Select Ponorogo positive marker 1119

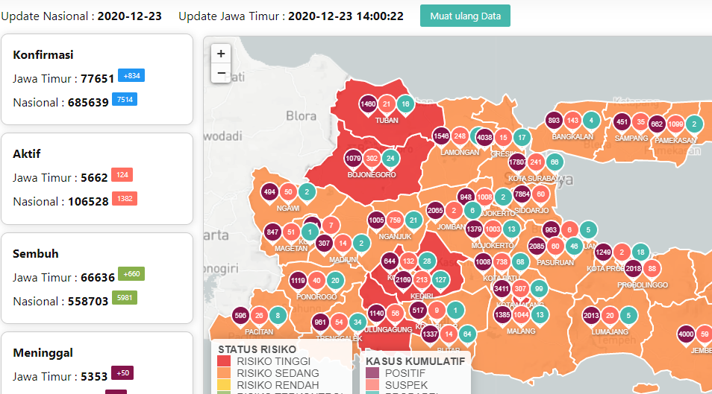[x=298, y=281]
